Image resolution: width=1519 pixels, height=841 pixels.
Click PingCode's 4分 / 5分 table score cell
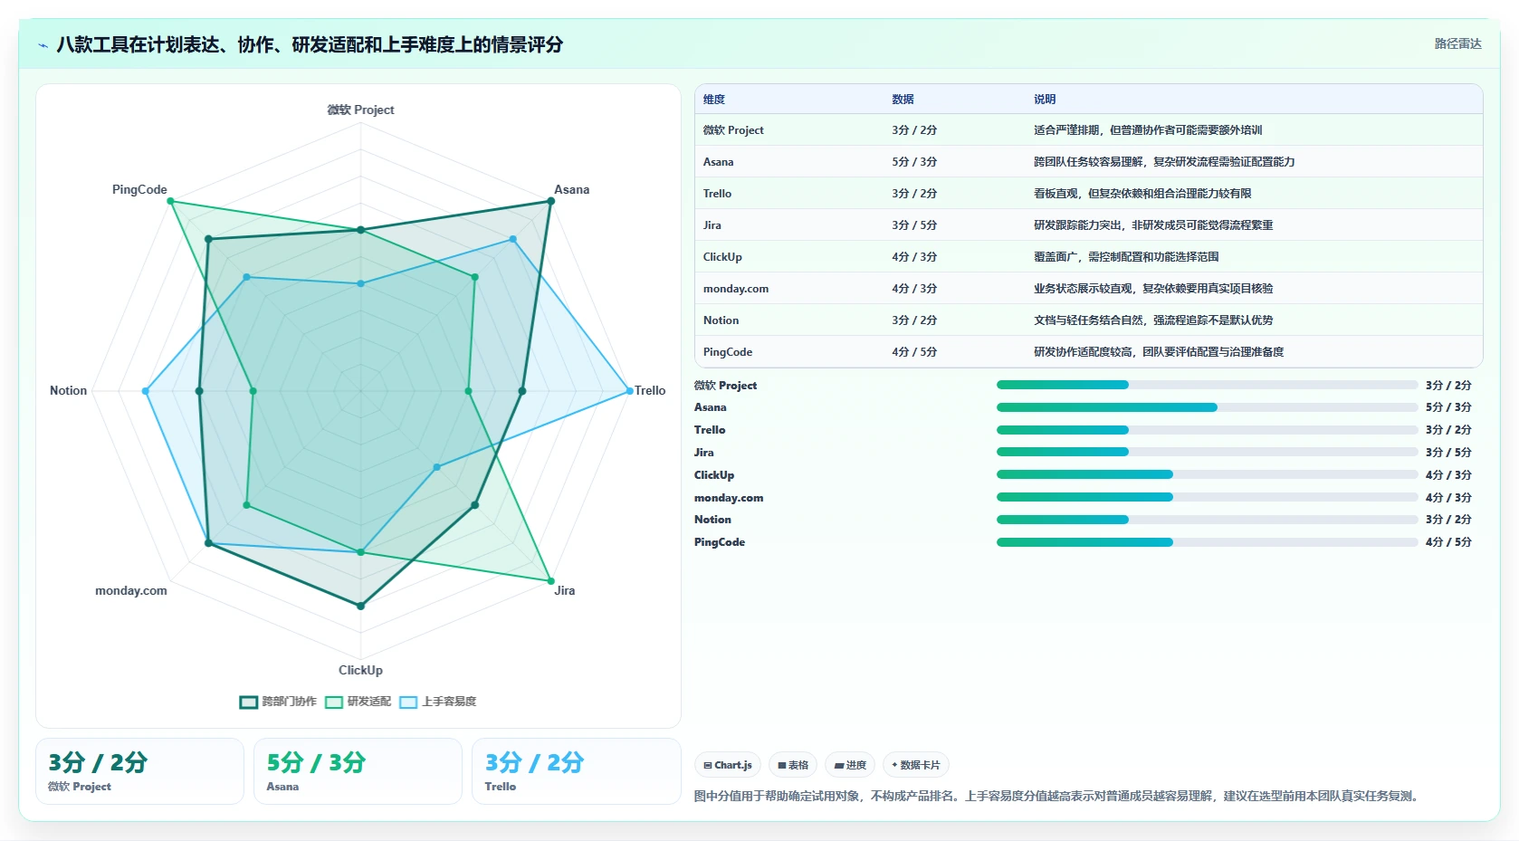[914, 352]
